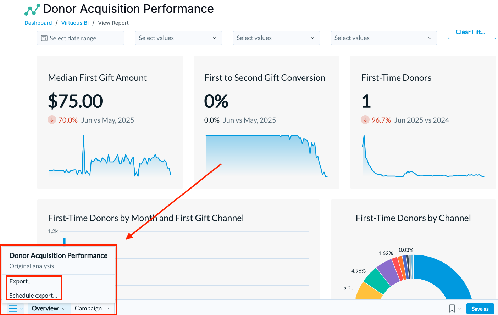Click the Median First Gift Amount title
This screenshot has width=498, height=315.
pyautogui.click(x=97, y=78)
